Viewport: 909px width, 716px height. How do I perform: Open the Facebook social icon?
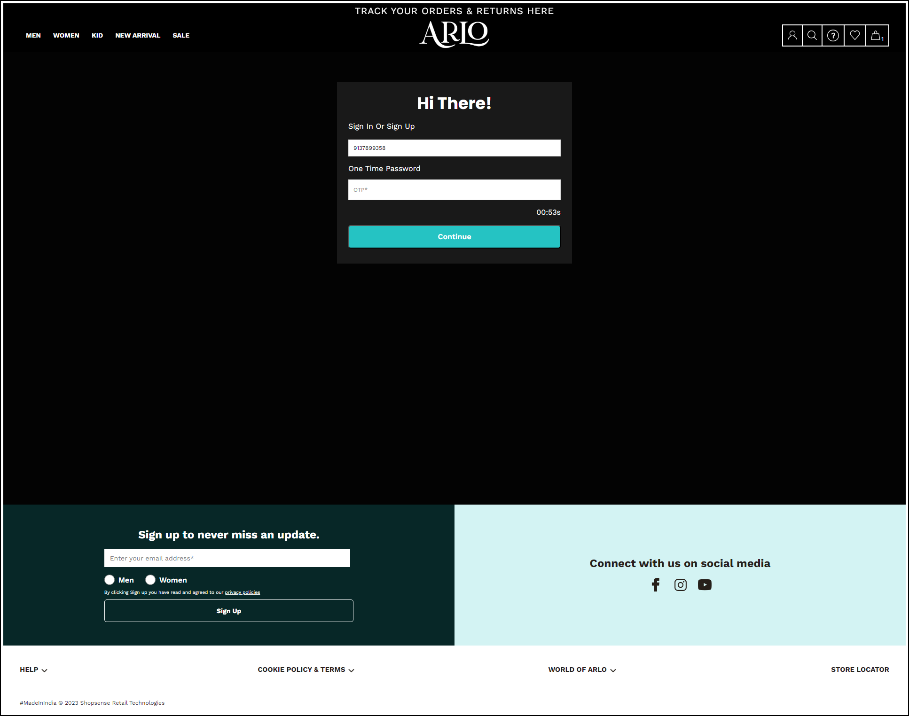(x=656, y=584)
